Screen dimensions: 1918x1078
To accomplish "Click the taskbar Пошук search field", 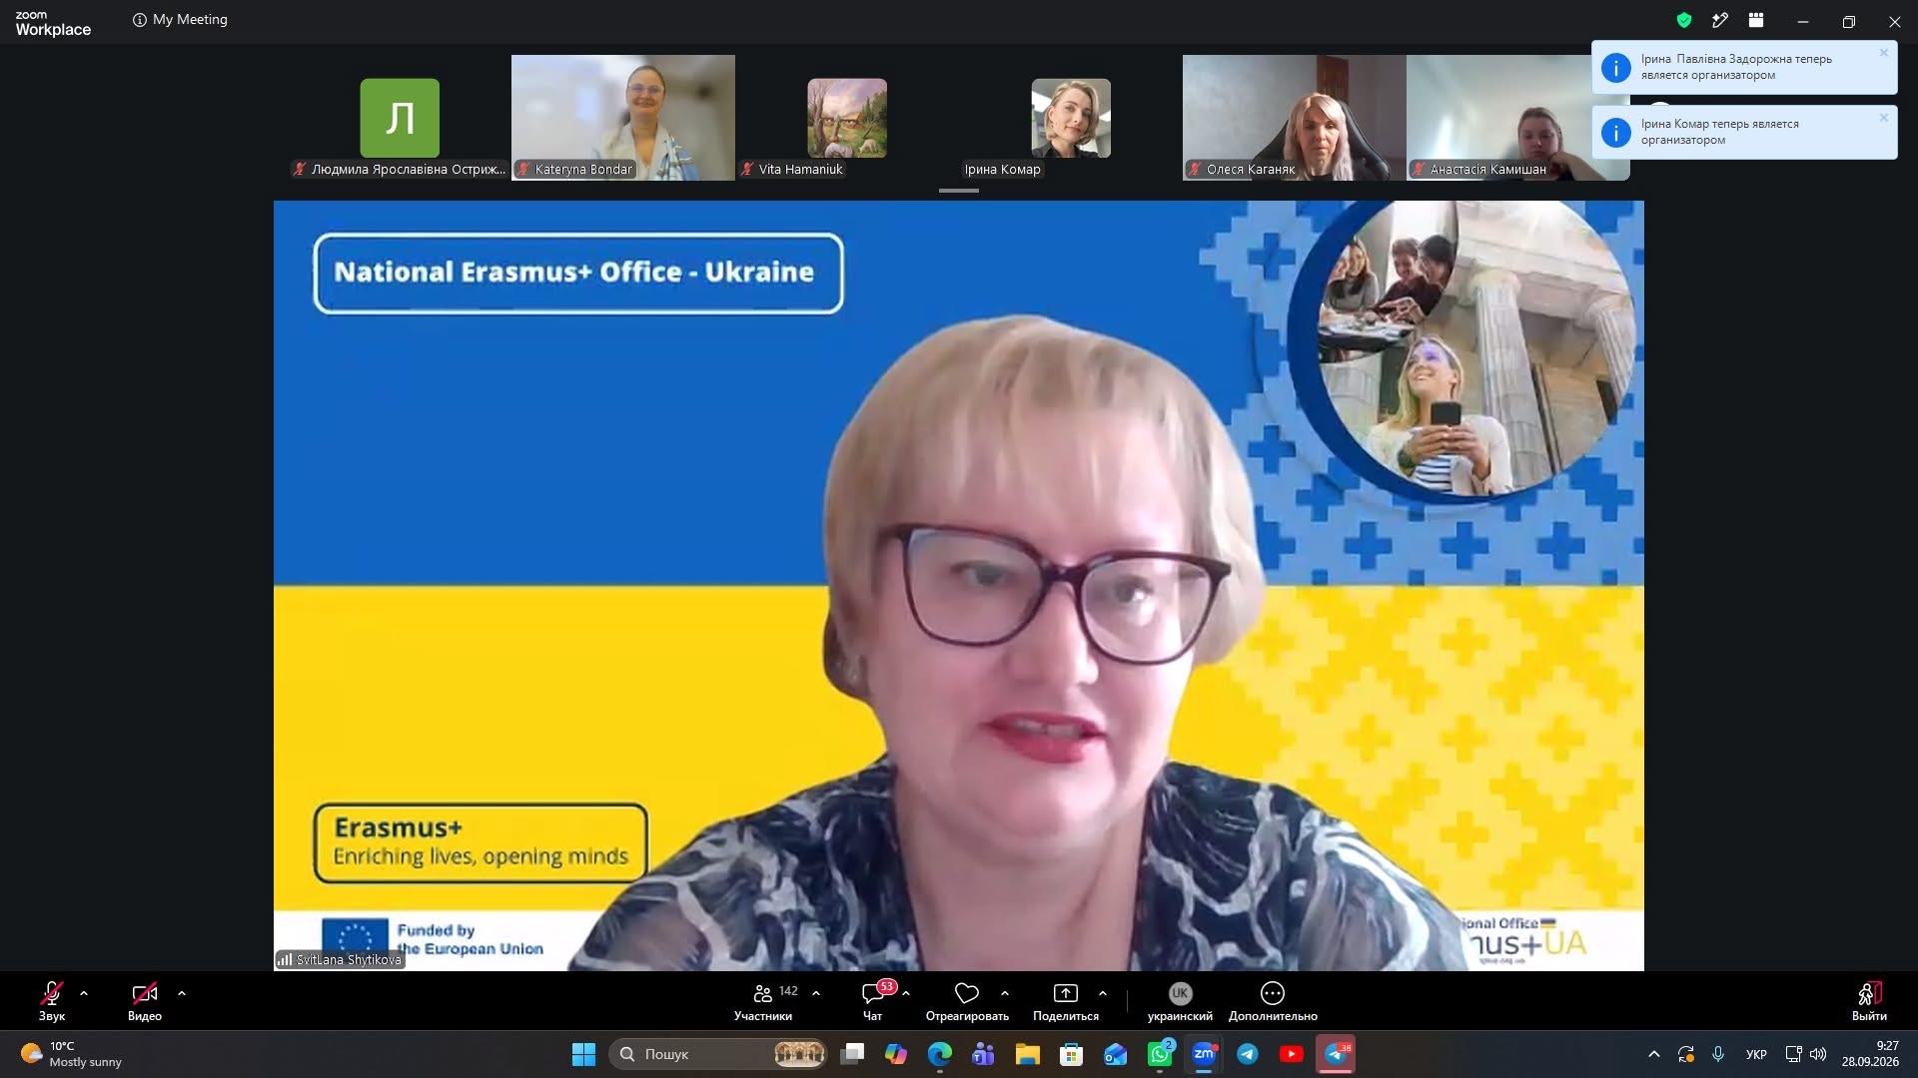I will click(x=718, y=1054).
